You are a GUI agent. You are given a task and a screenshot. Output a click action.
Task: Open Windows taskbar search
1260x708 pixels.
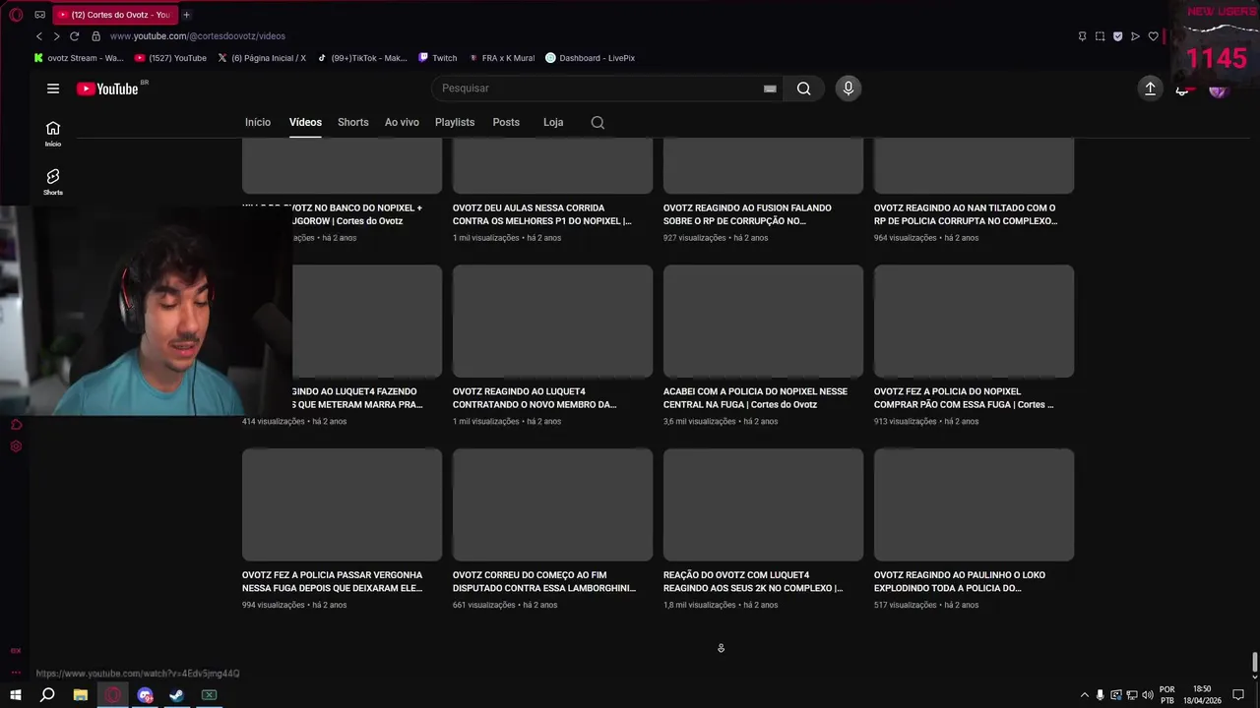(47, 695)
